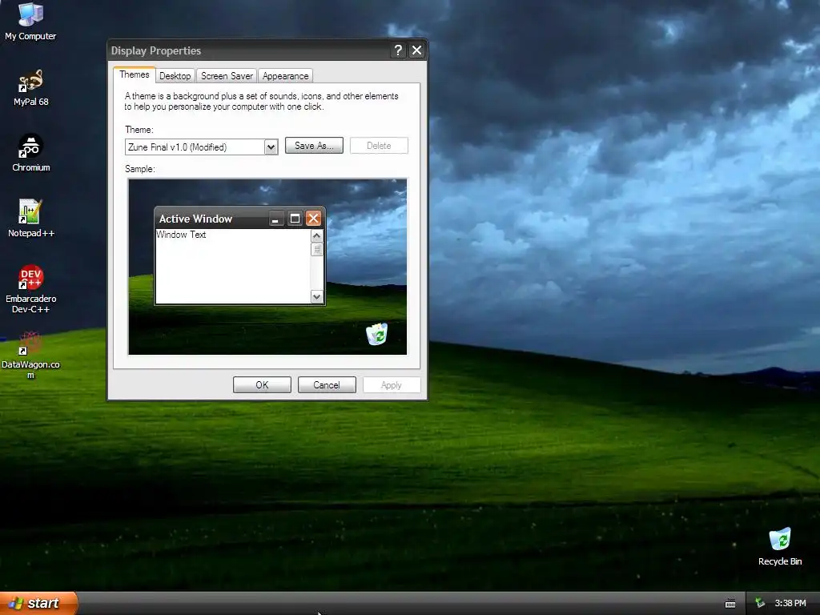Click the system tray notification icon near clock
Image resolution: width=820 pixels, height=615 pixels.
760,603
